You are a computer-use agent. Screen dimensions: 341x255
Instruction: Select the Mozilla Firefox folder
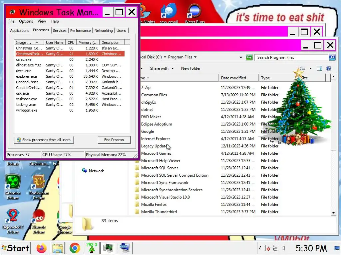pyautogui.click(x=154, y=205)
